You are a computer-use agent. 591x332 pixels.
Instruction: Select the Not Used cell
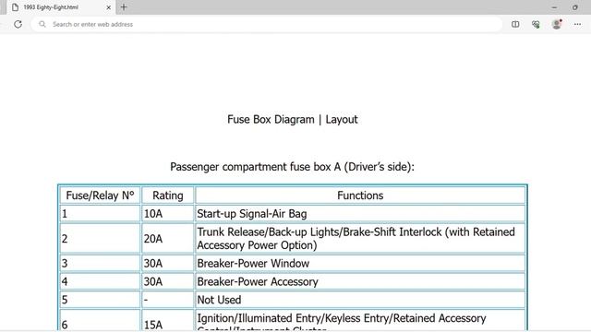click(360, 300)
